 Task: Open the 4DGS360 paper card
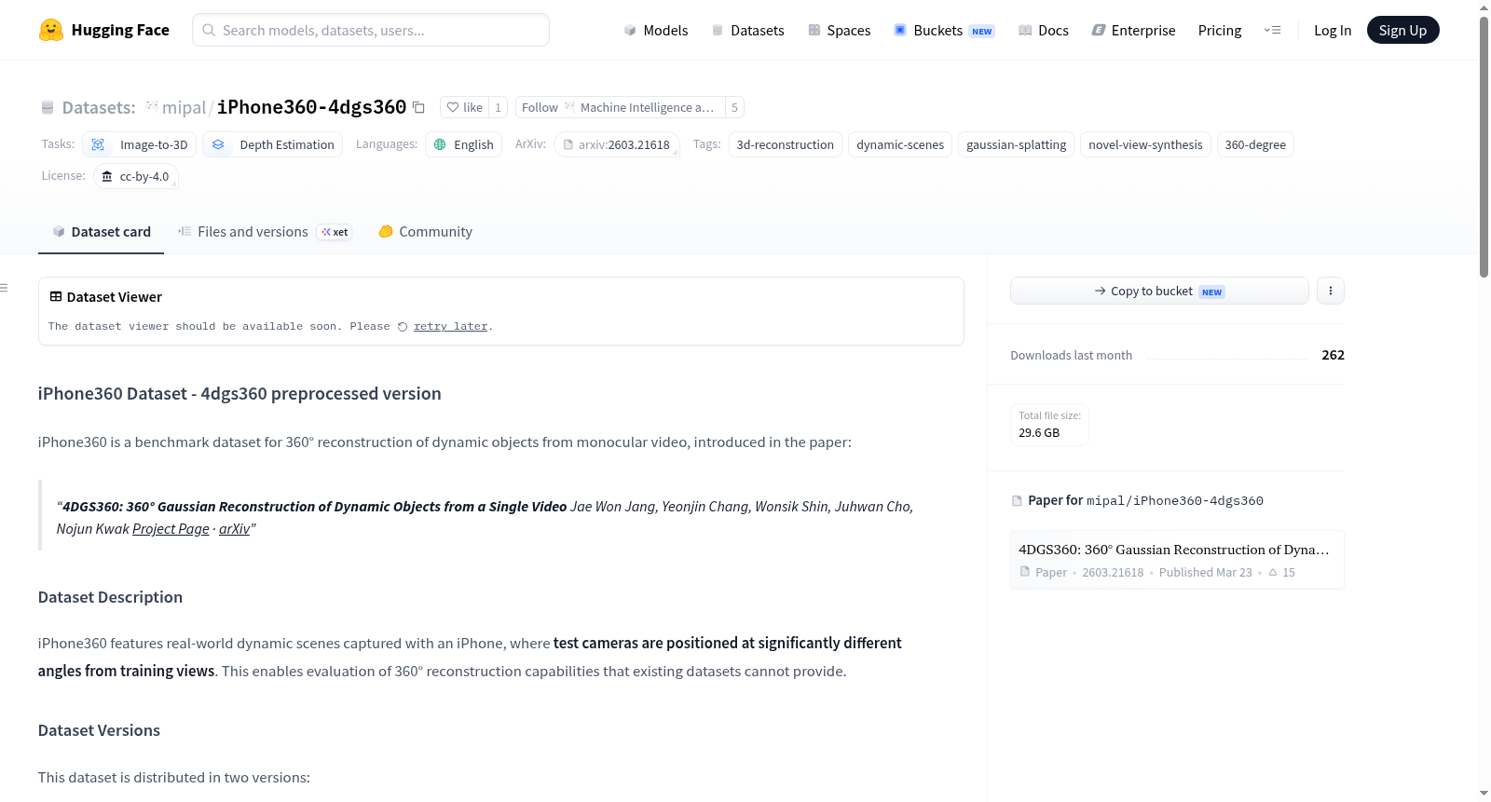(x=1177, y=560)
